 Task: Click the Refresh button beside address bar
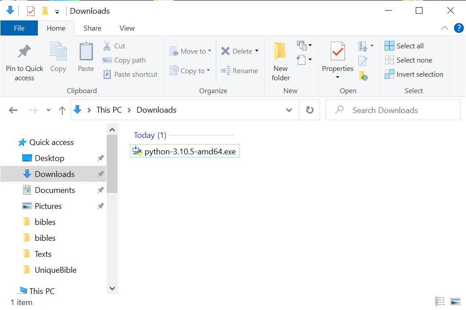pyautogui.click(x=309, y=110)
